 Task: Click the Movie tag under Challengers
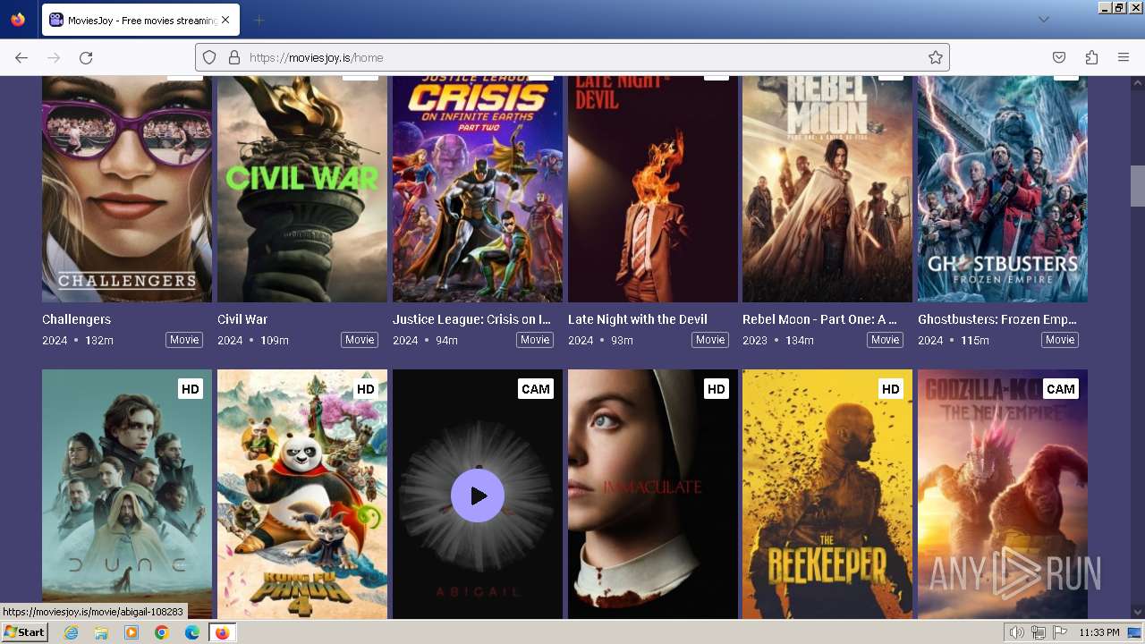click(184, 340)
